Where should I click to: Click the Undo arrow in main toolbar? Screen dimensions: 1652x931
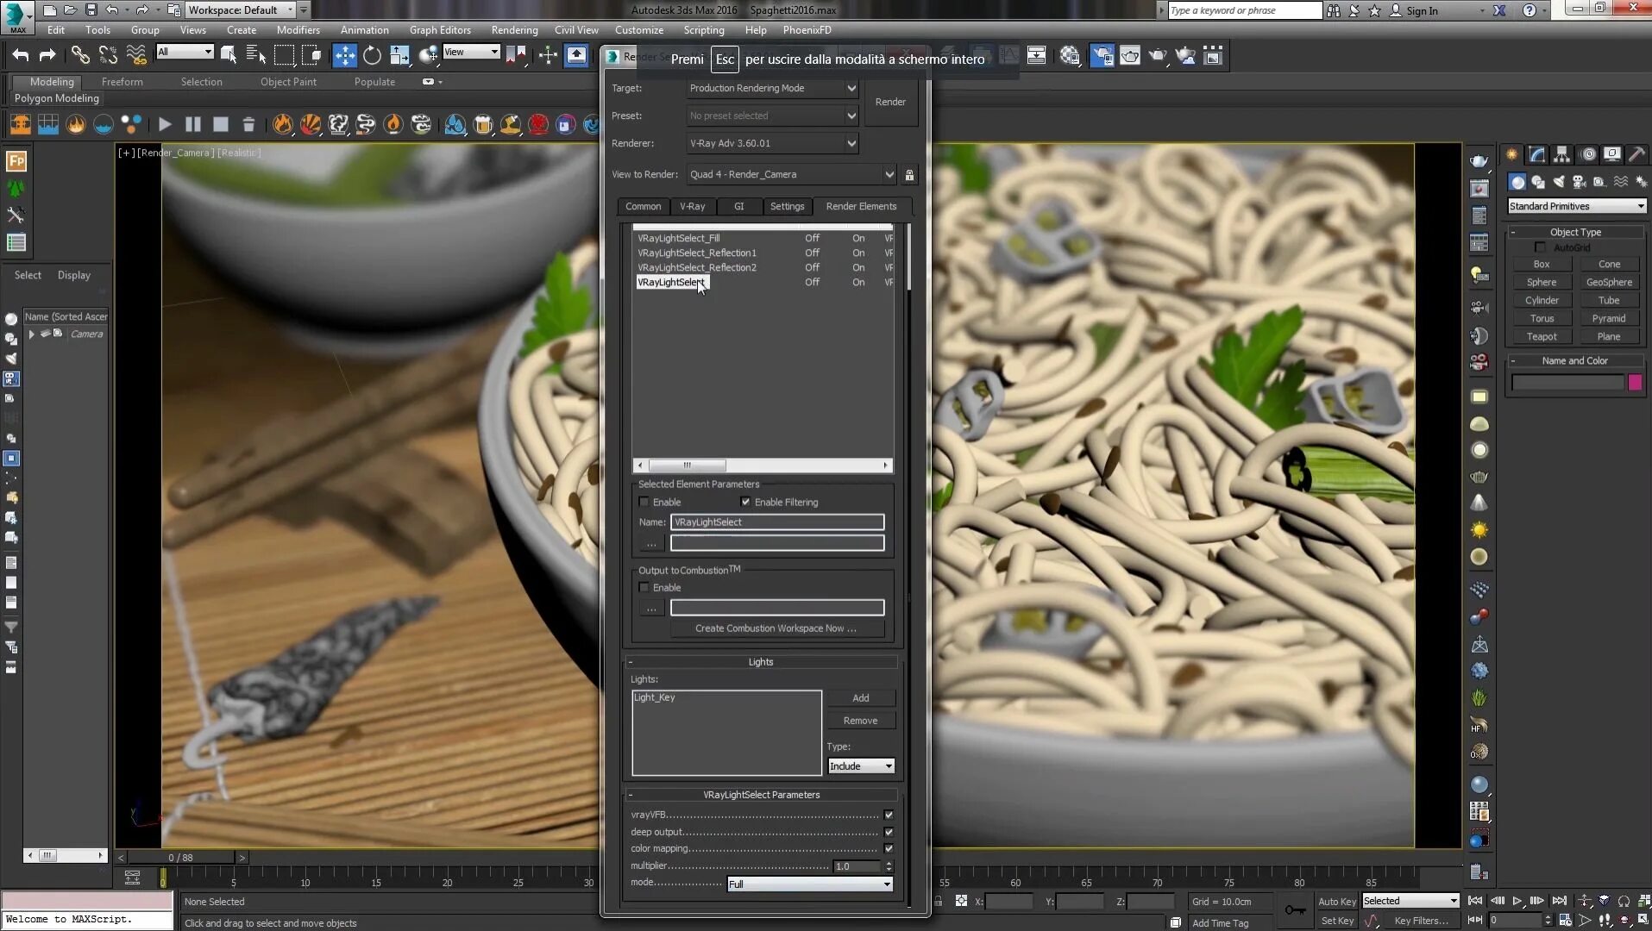coord(21,56)
